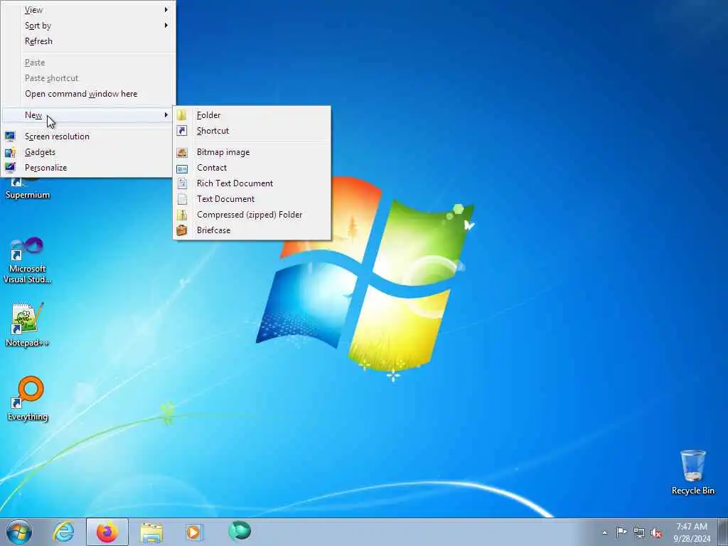Select Microsoft Visual Studio desktop shortcut

click(x=27, y=260)
